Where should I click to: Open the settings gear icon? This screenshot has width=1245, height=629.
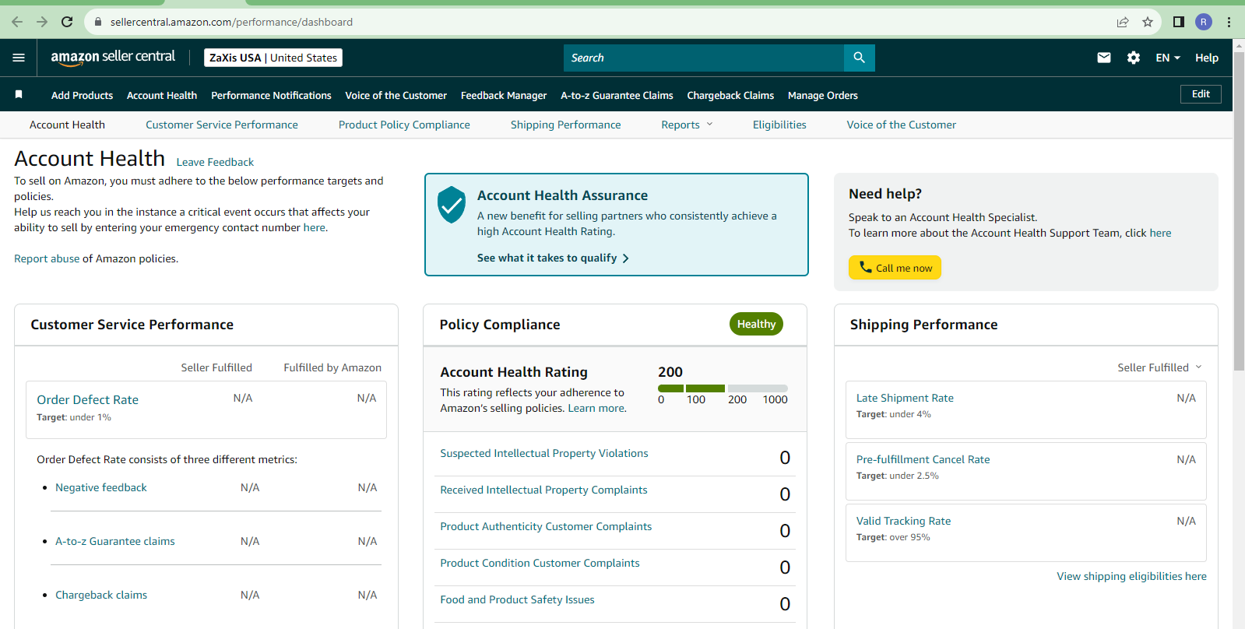[x=1134, y=58]
